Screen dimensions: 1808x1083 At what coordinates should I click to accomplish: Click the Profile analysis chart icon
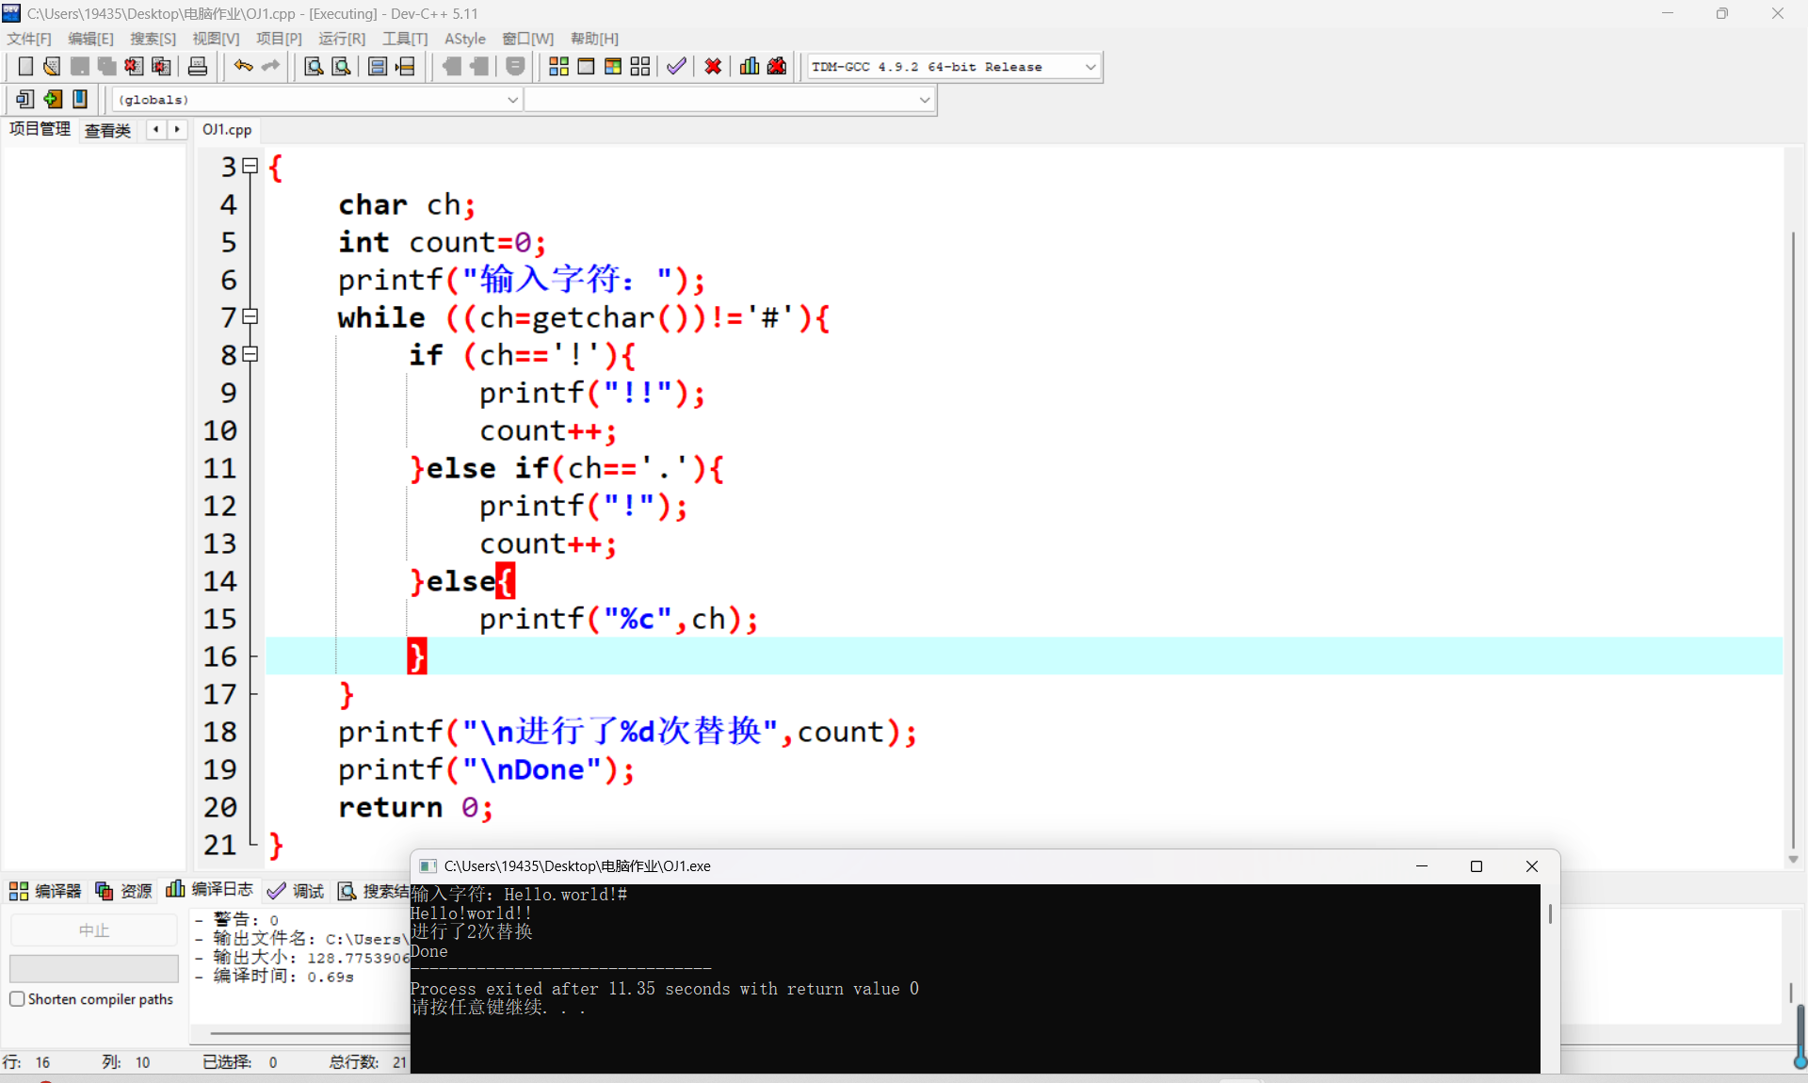click(x=750, y=66)
